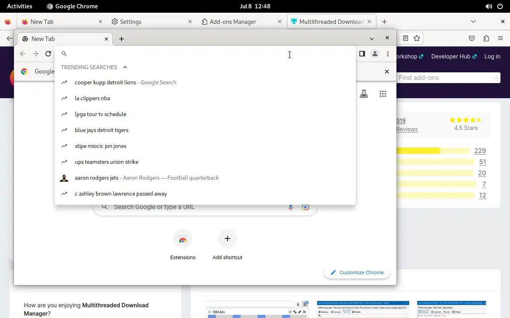
Task: Open Firefox hamburger application menu
Action: tap(500, 38)
